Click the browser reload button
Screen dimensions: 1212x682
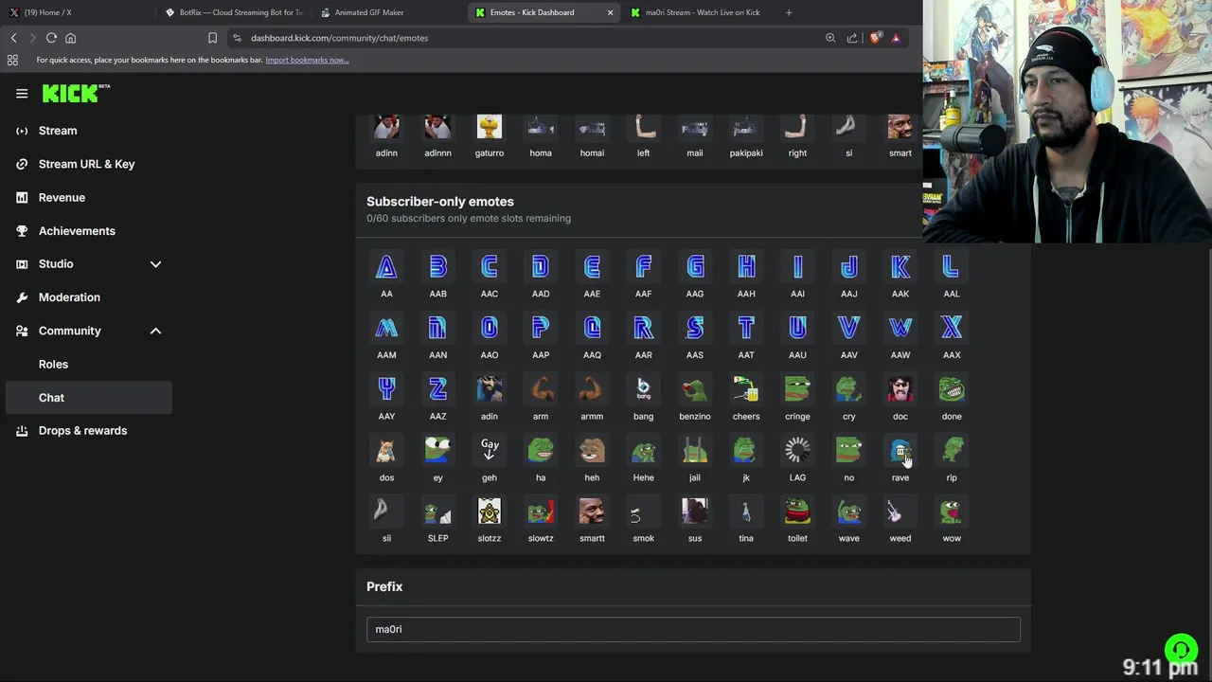pos(51,38)
